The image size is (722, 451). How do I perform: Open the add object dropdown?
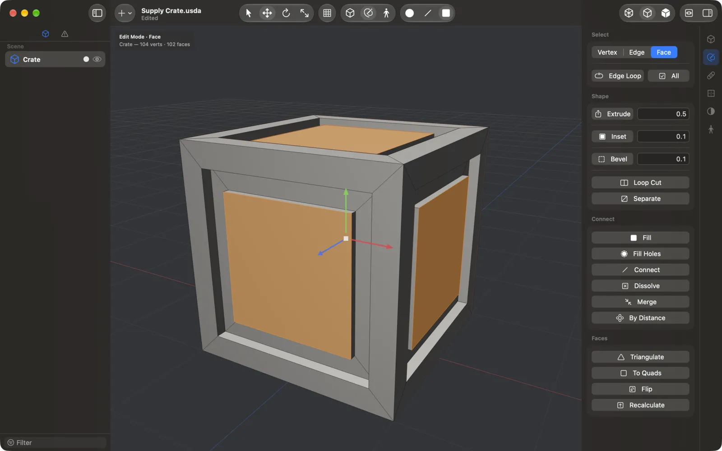point(125,13)
